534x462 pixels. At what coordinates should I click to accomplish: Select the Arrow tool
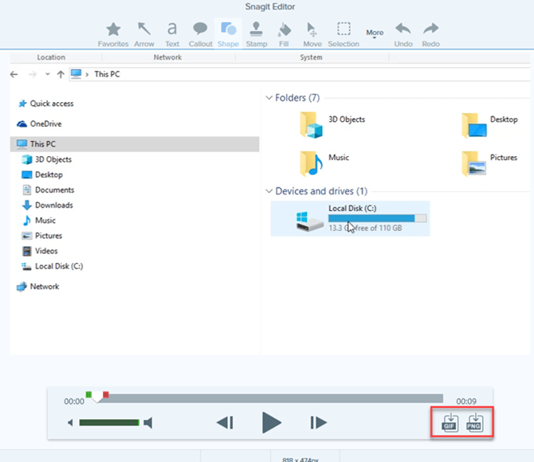144,34
